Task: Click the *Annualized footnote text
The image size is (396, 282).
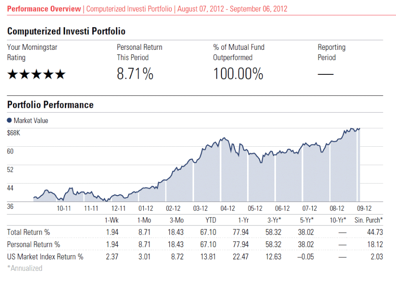Action: pos(25,268)
